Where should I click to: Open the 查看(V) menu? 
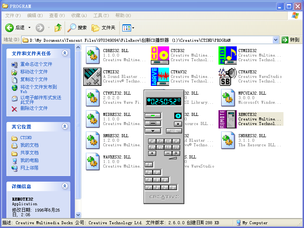coord(57,16)
